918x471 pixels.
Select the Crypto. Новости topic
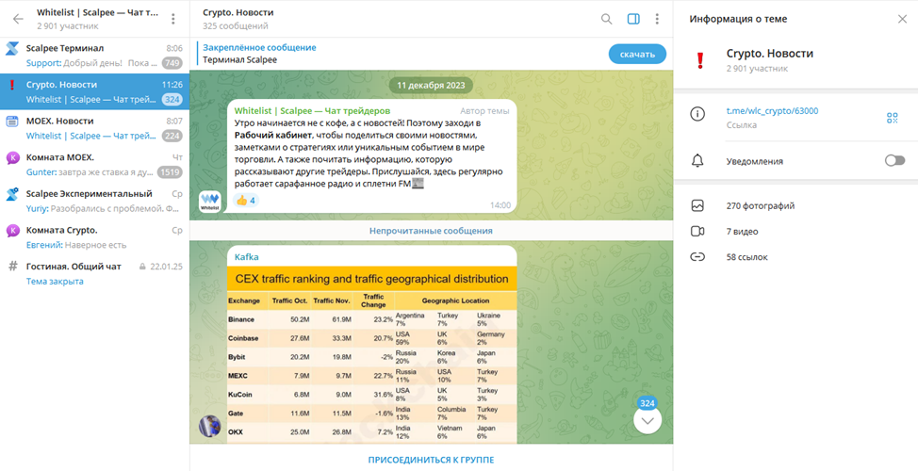pyautogui.click(x=95, y=91)
